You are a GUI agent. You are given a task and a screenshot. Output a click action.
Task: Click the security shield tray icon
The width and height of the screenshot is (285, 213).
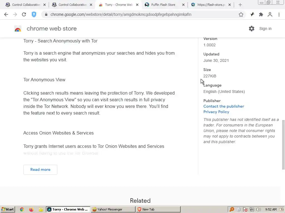[x=245, y=210]
